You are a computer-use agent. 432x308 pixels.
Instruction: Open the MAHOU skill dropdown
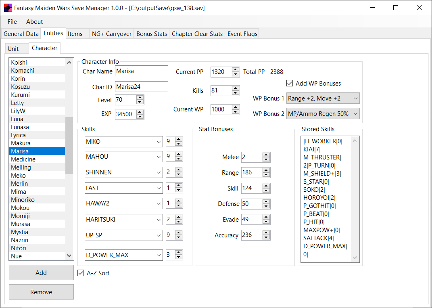click(x=124, y=157)
